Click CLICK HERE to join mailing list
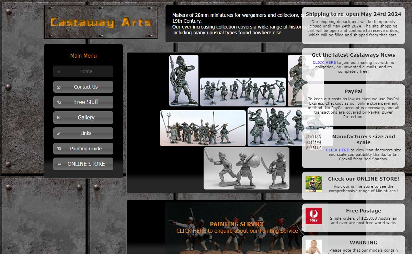This screenshot has width=412, height=254. tap(324, 62)
